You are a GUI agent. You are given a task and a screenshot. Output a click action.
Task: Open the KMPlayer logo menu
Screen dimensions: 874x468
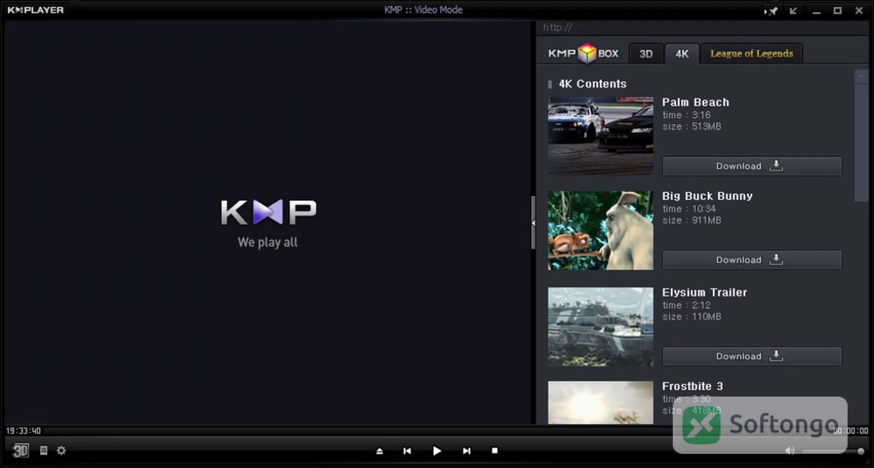click(36, 10)
